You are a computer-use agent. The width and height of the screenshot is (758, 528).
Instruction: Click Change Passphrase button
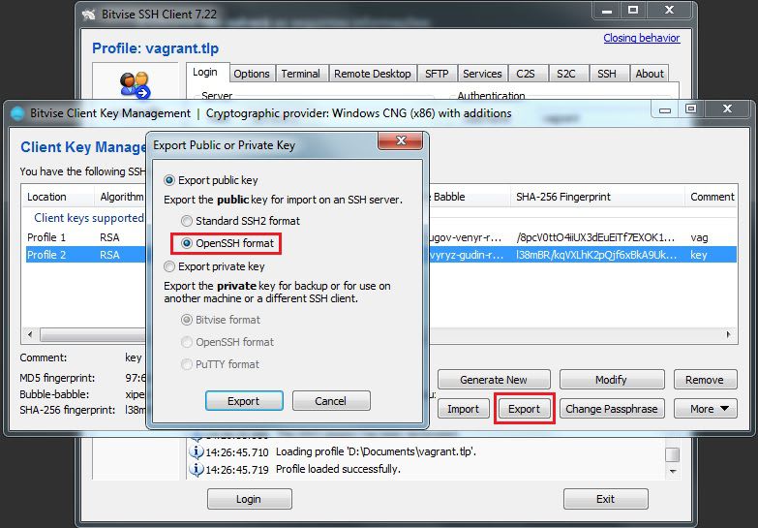point(612,409)
